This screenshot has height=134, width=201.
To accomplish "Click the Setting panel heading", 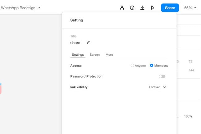I will (77, 20).
